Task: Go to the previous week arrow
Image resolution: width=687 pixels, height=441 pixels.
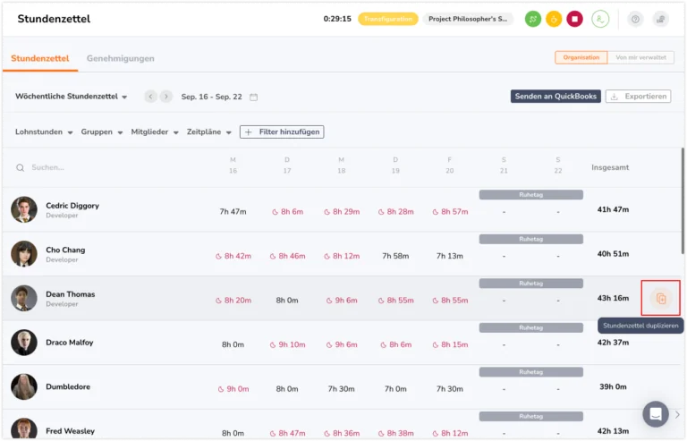Action: pos(150,97)
